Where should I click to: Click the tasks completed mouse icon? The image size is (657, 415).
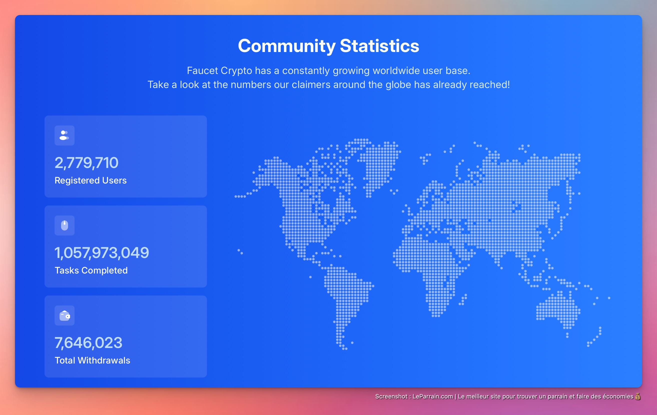click(x=64, y=225)
